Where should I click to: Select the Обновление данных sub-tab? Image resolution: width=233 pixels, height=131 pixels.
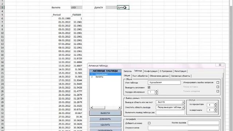pyautogui.click(x=159, y=76)
